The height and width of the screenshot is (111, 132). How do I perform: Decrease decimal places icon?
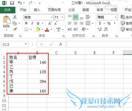pos(106,29)
